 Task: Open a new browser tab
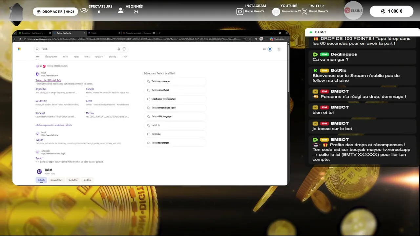click(x=159, y=33)
